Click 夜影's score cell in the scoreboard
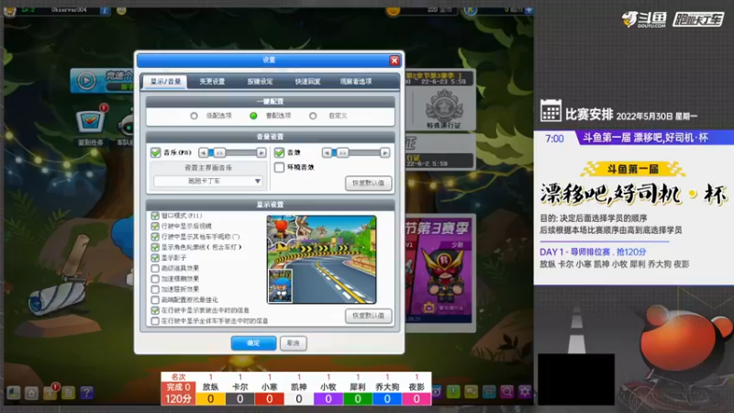 [x=417, y=399]
